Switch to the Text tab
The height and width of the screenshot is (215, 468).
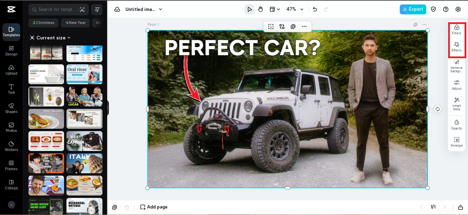(11, 89)
